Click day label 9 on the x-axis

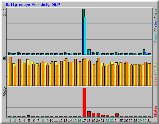[x=48, y=121]
